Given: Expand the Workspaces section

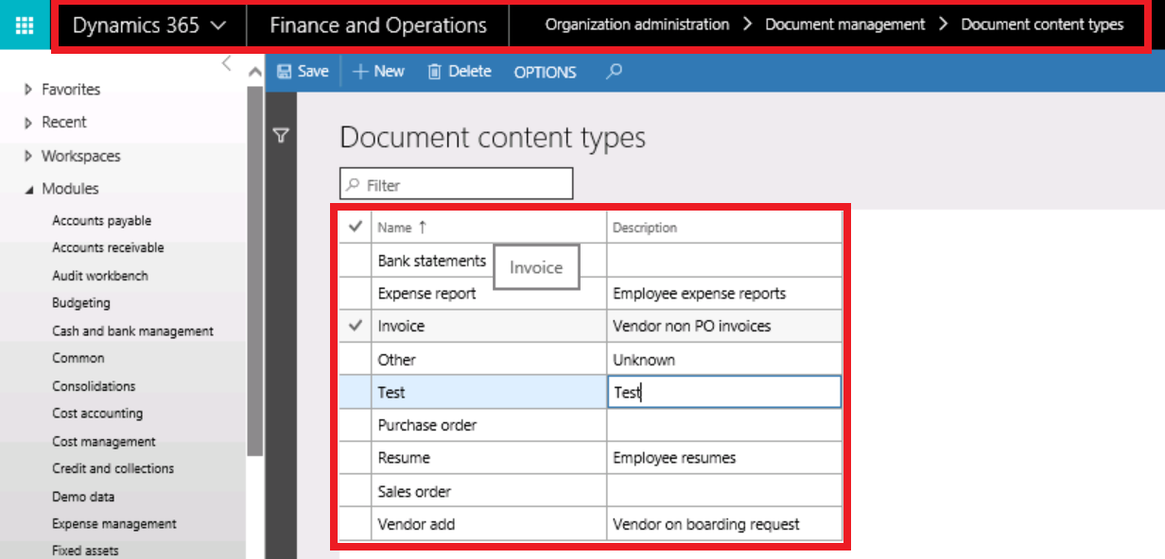Looking at the screenshot, I should 72,156.
